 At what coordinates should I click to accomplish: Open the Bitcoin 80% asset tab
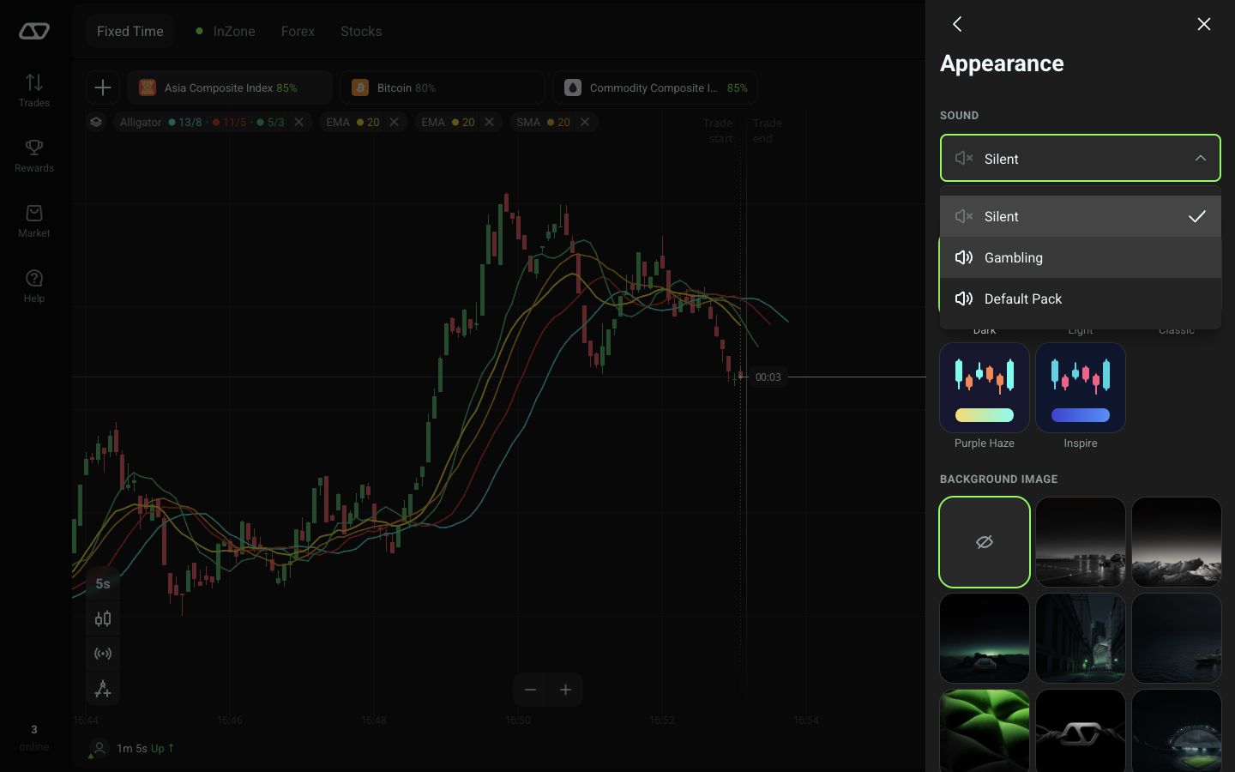[x=443, y=87]
